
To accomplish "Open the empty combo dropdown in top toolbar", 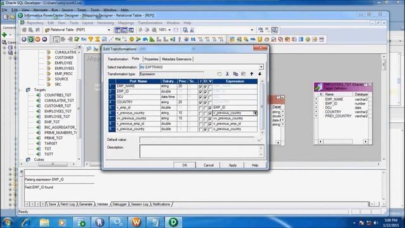I will coord(252,30).
